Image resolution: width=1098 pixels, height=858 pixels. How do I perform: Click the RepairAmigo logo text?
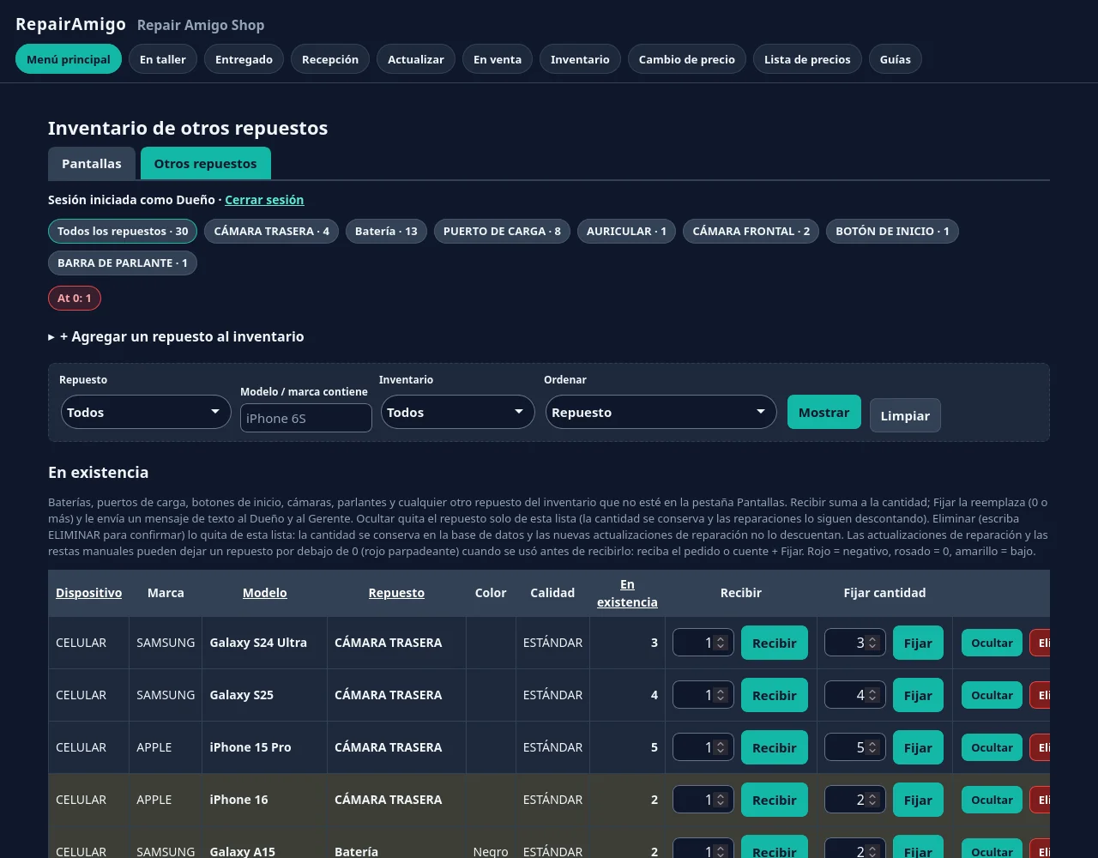pyautogui.click(x=70, y=24)
